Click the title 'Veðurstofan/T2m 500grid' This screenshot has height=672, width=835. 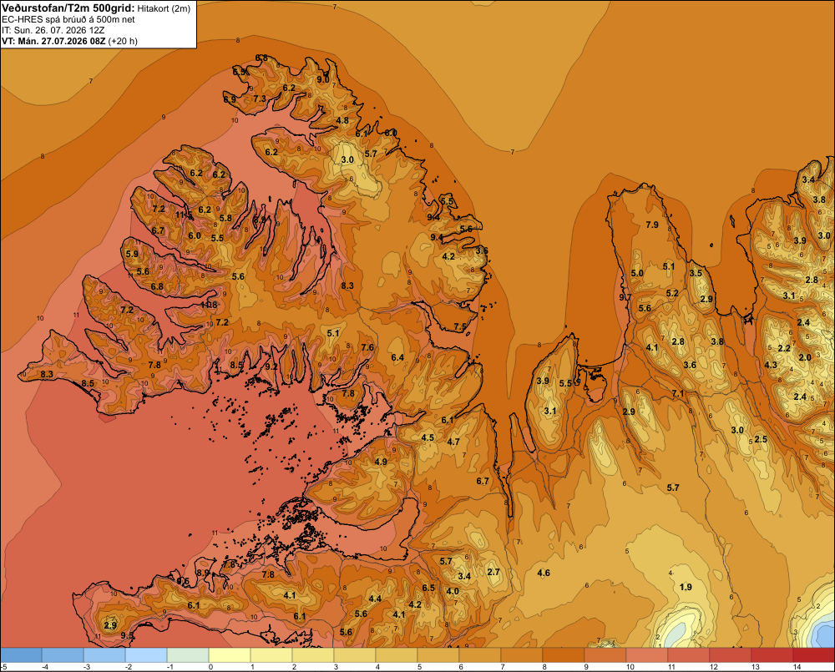pos(68,8)
